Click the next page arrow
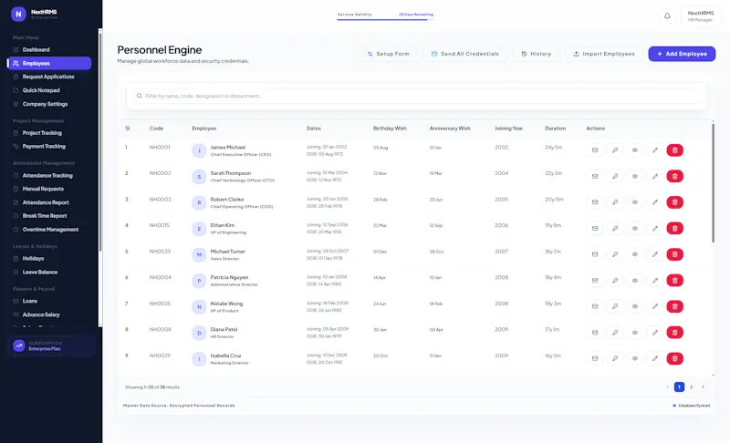Screen dimensions: 730x443 coord(703,386)
